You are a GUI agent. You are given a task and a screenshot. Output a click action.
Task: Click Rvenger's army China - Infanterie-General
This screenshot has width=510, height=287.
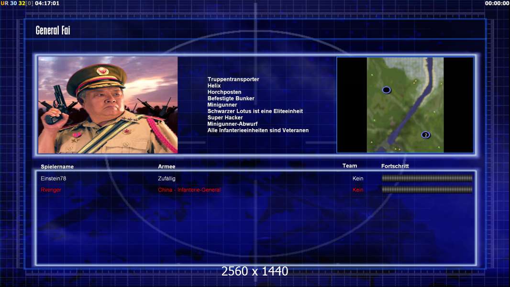pyautogui.click(x=189, y=190)
